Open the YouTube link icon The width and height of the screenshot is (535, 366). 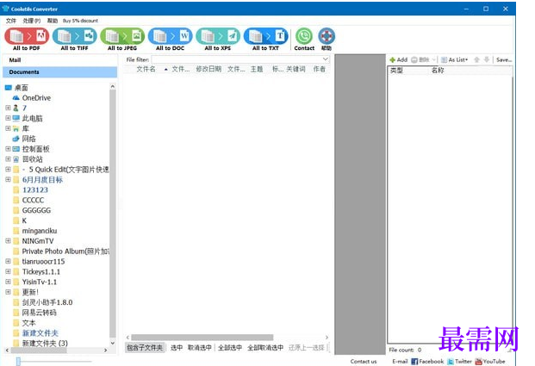click(x=479, y=361)
